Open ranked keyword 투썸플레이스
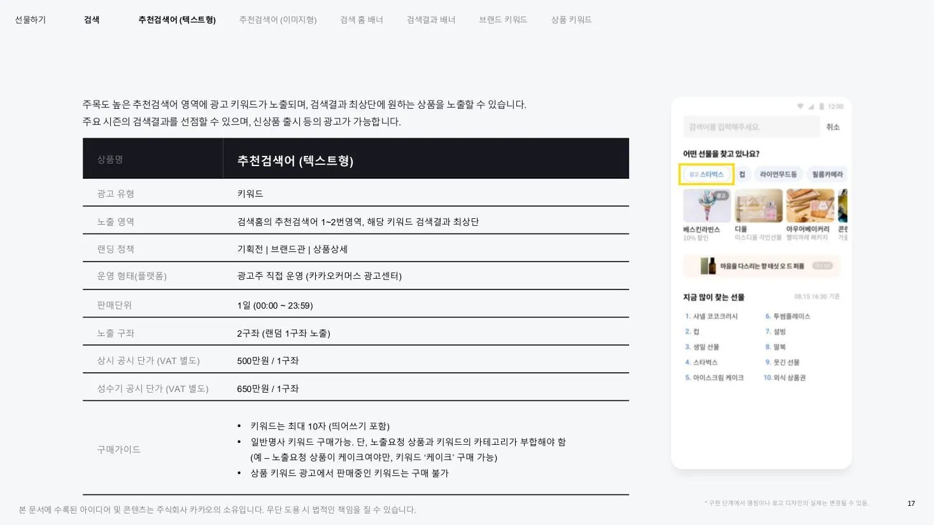934x525 pixels. [x=788, y=316]
